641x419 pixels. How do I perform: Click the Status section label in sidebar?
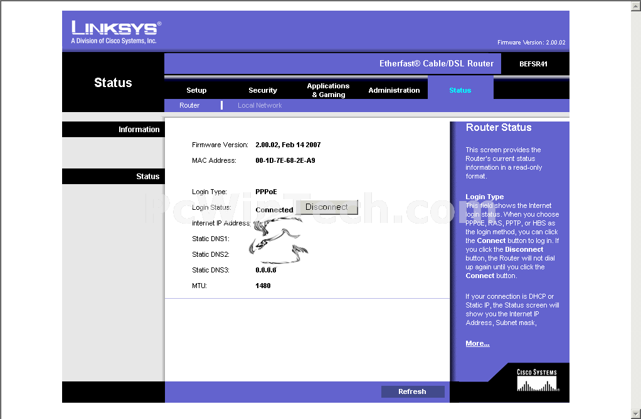(x=147, y=177)
